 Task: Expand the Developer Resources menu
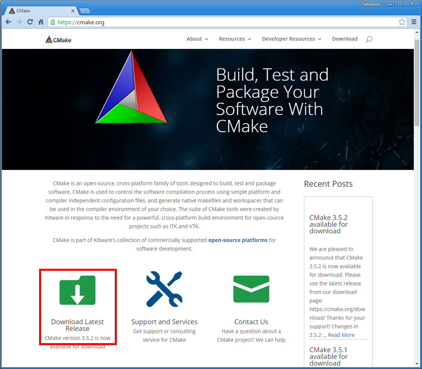(292, 39)
